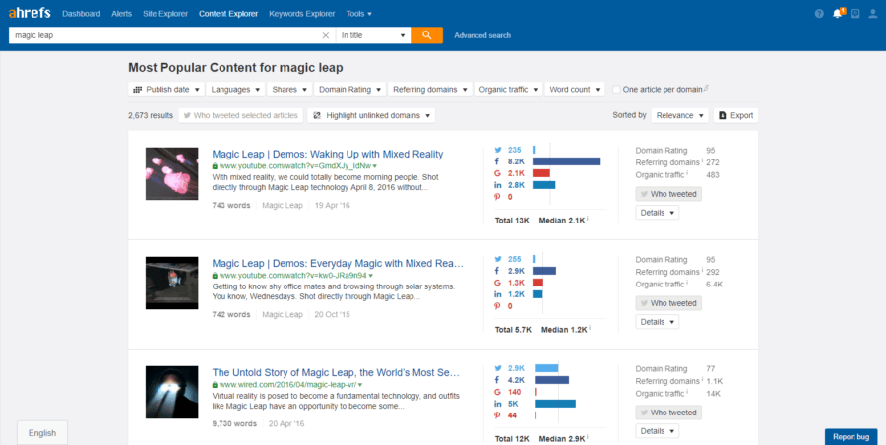This screenshot has width=886, height=445.
Task: Open Site Explorer in top navigation
Action: point(165,14)
